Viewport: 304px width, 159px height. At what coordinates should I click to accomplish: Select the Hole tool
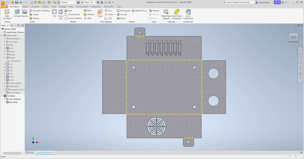[68, 11]
